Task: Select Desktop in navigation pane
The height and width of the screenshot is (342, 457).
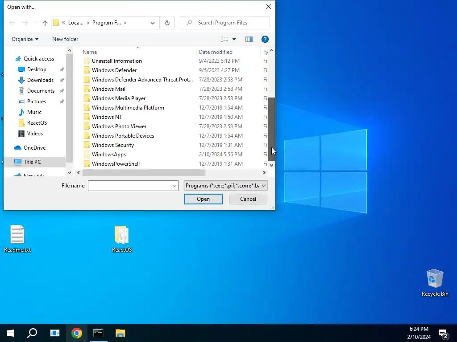Action: (37, 69)
